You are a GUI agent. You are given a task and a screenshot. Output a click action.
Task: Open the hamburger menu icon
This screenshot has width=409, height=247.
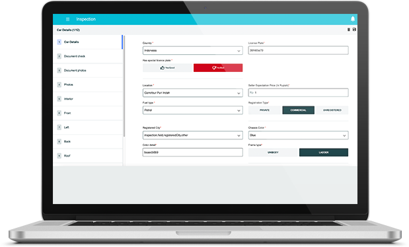coord(67,19)
